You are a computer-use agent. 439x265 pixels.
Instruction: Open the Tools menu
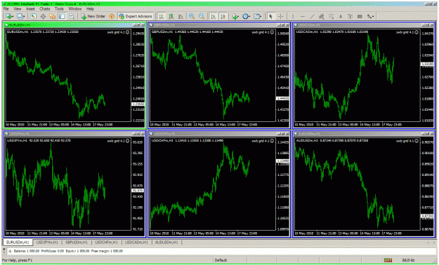point(59,9)
